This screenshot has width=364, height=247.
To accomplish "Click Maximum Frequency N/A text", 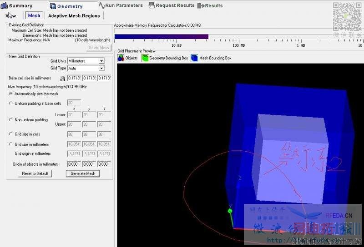I will pos(29,40).
